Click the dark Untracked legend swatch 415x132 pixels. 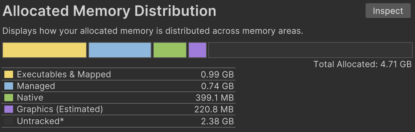click(9, 121)
